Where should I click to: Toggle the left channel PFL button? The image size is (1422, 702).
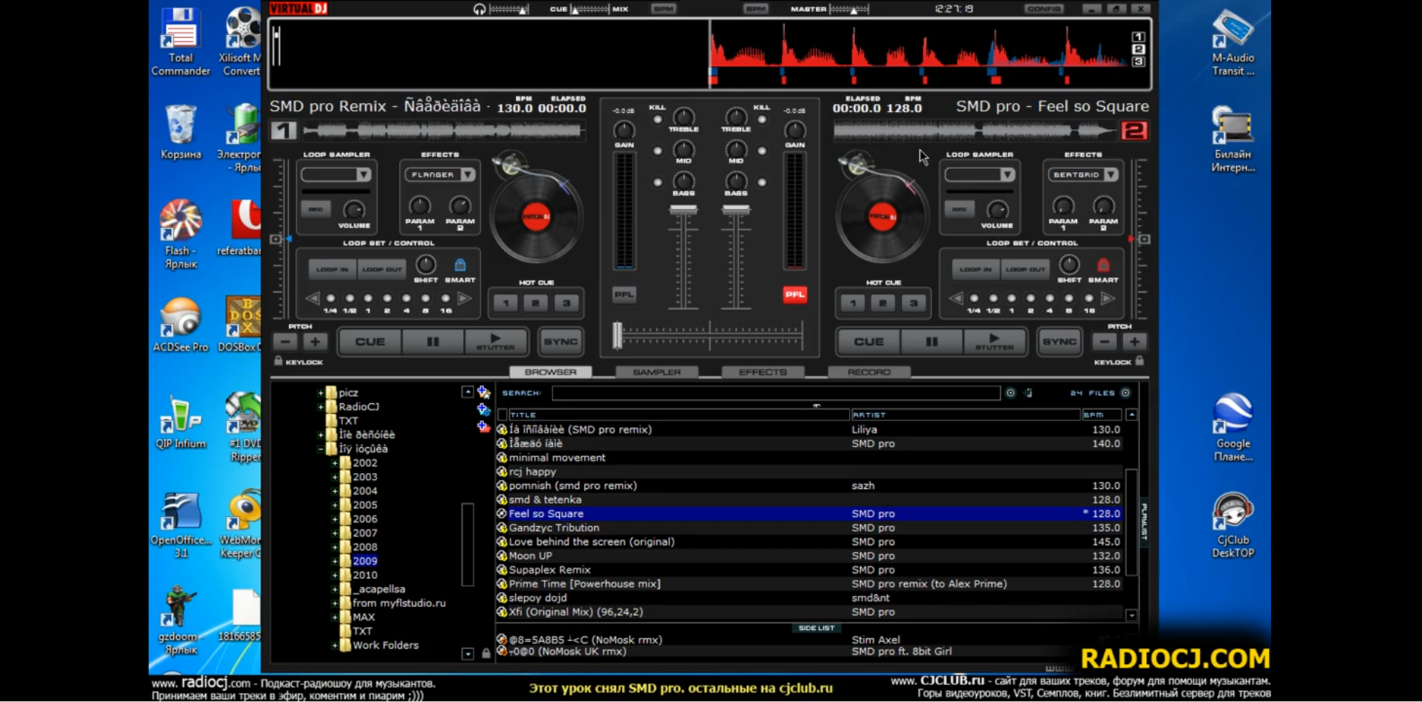click(x=624, y=295)
